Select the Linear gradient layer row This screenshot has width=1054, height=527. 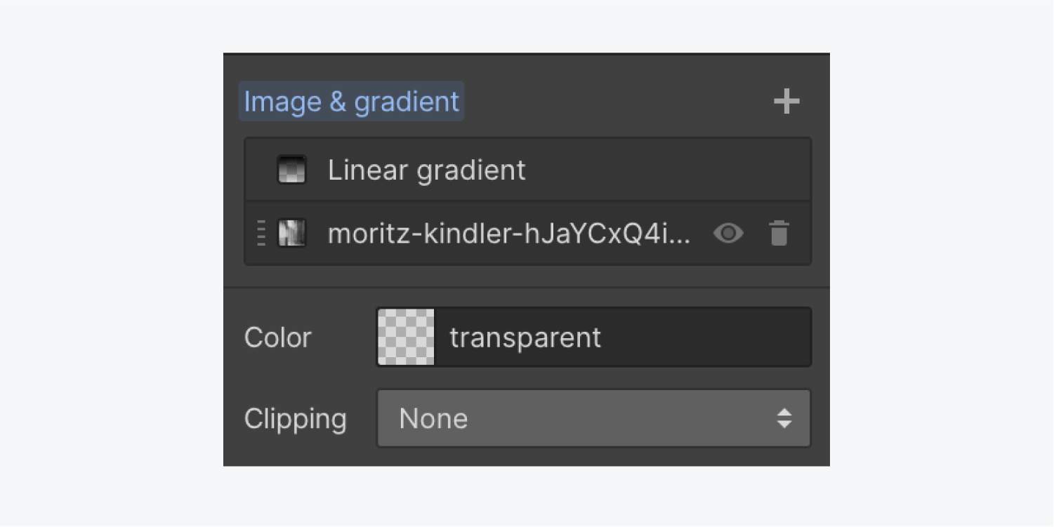527,170
